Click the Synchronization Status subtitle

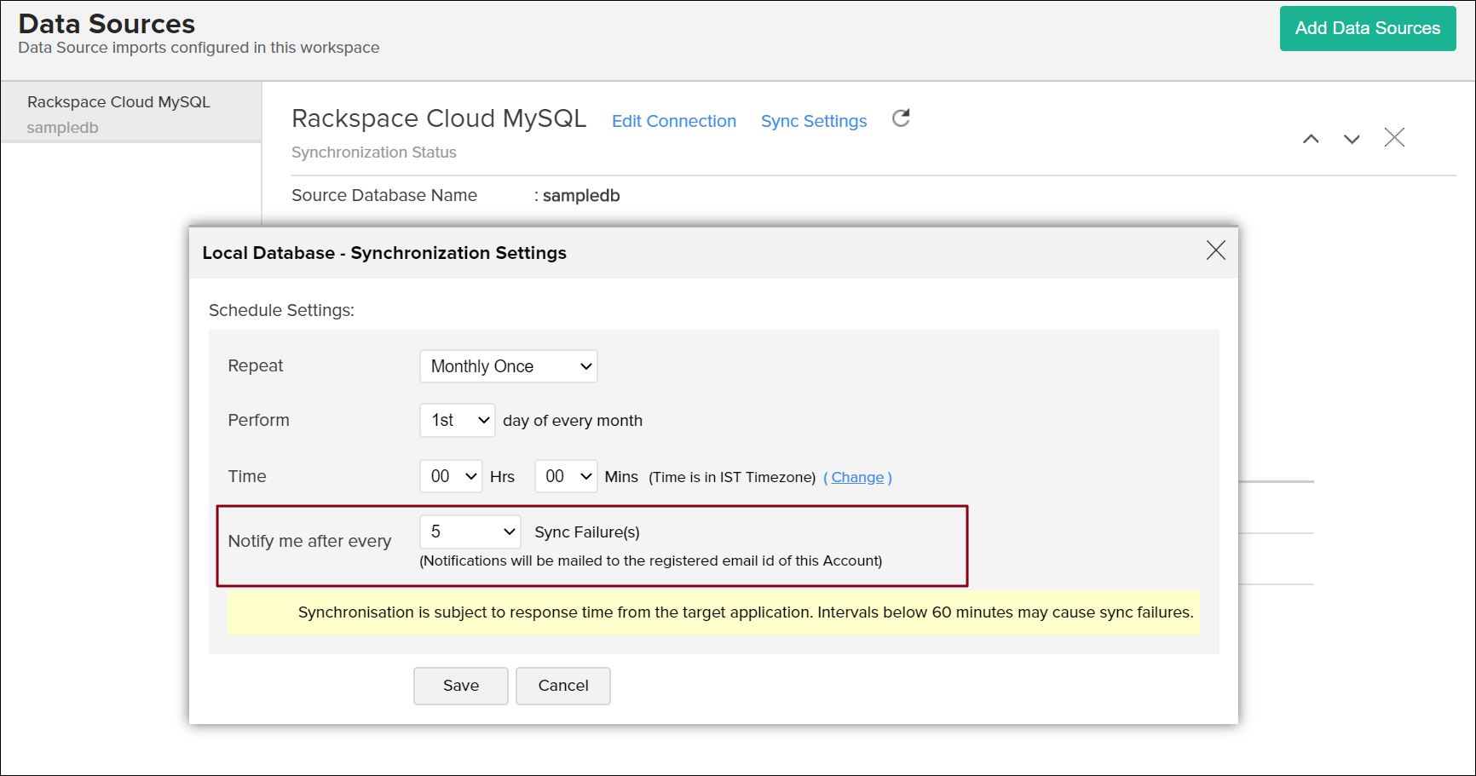[373, 152]
